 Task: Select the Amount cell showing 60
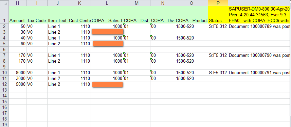[x=17, y=44]
